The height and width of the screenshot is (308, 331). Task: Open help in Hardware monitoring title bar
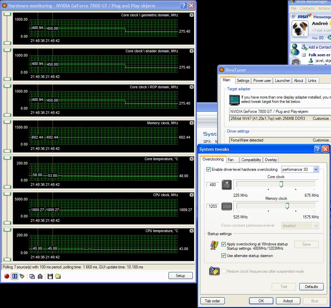184,5
